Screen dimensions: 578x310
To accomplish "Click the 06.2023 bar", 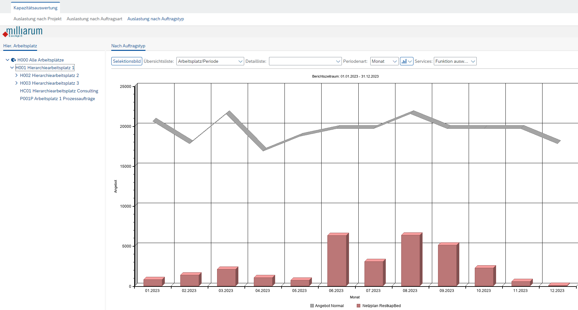I will pyautogui.click(x=338, y=259).
